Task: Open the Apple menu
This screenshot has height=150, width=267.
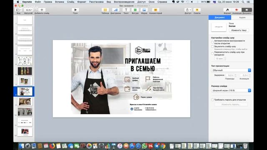Action: (x=18, y=2)
